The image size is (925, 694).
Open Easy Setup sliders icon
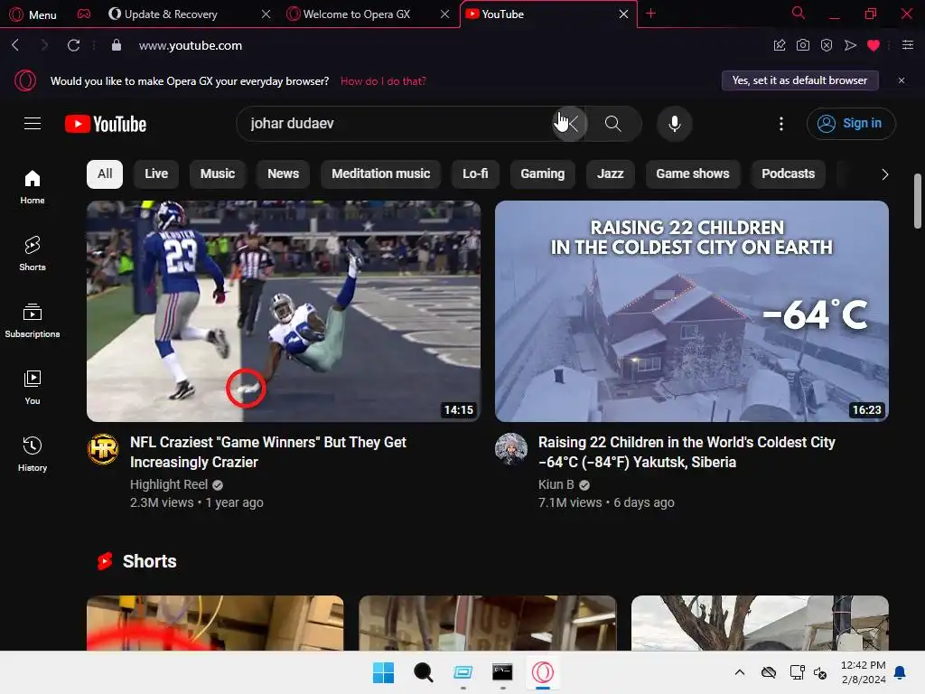[908, 45]
